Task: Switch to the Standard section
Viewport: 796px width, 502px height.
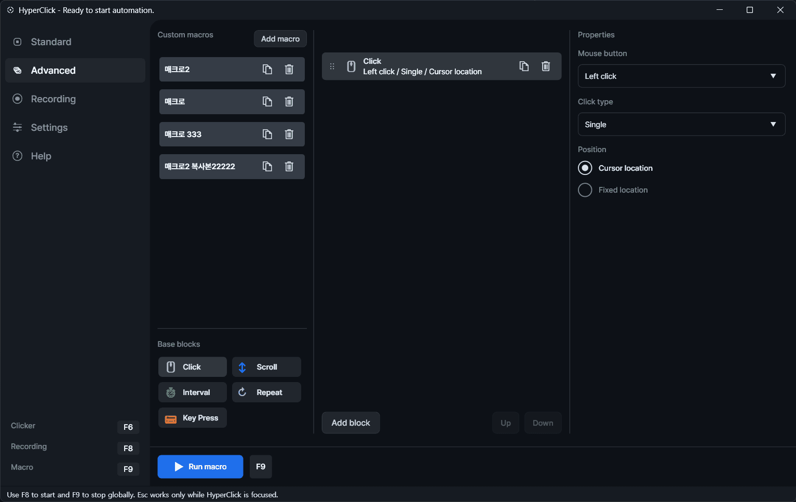Action: click(50, 42)
